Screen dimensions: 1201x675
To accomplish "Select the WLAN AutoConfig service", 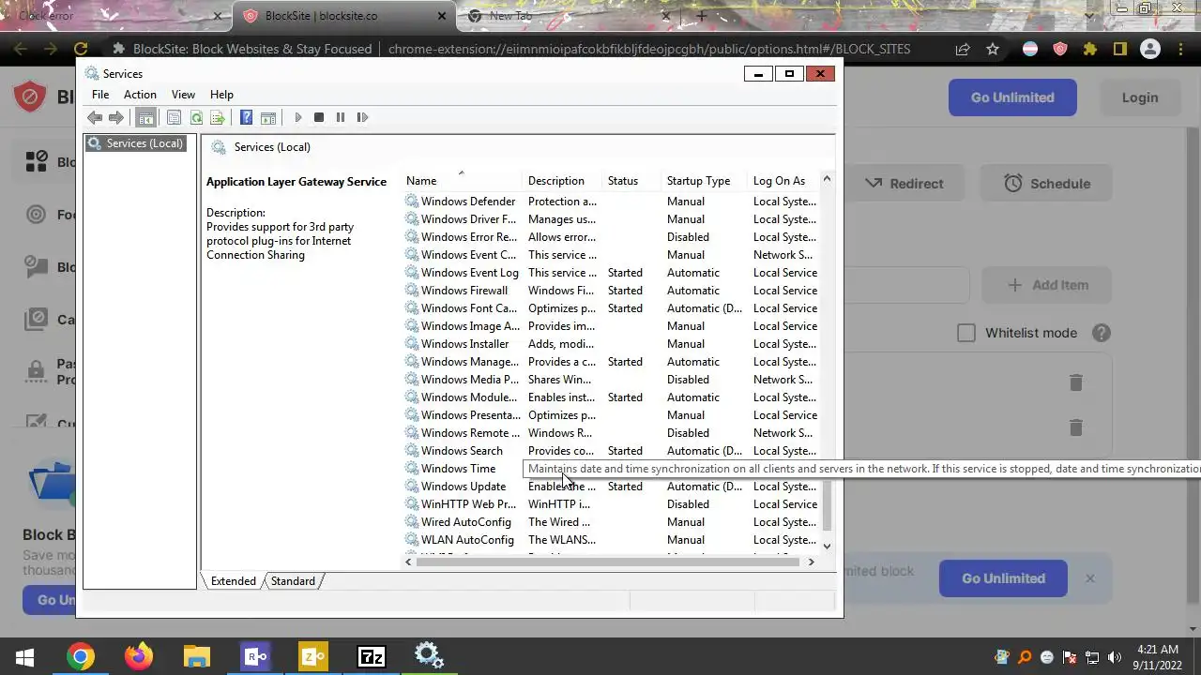I will 611,540.
